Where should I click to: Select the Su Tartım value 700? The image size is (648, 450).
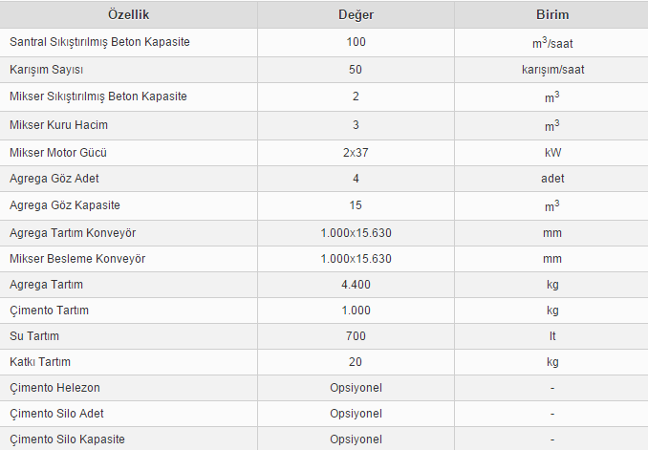click(x=356, y=336)
